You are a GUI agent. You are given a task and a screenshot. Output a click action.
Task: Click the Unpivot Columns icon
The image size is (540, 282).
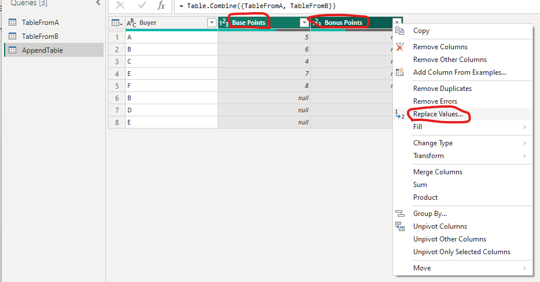399,226
